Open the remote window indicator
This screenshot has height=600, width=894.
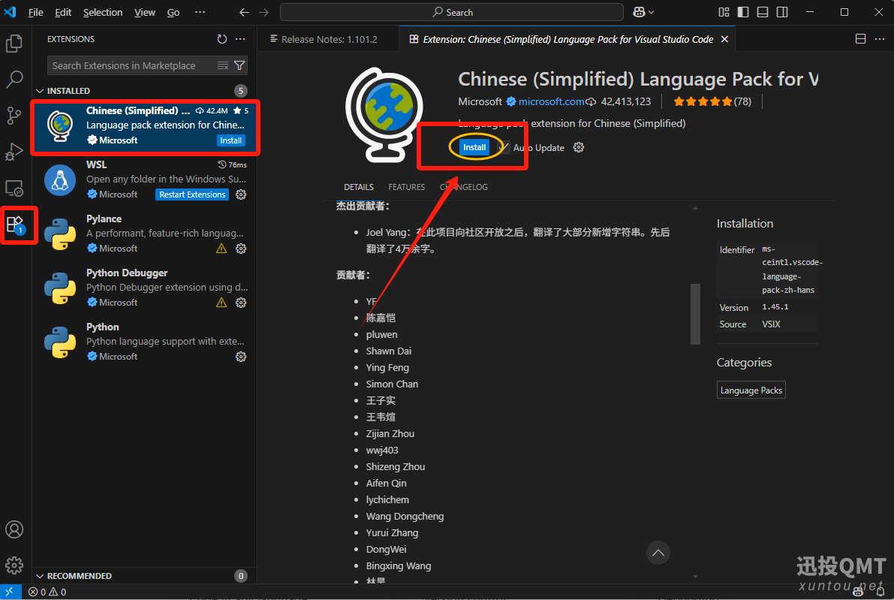pyautogui.click(x=11, y=592)
